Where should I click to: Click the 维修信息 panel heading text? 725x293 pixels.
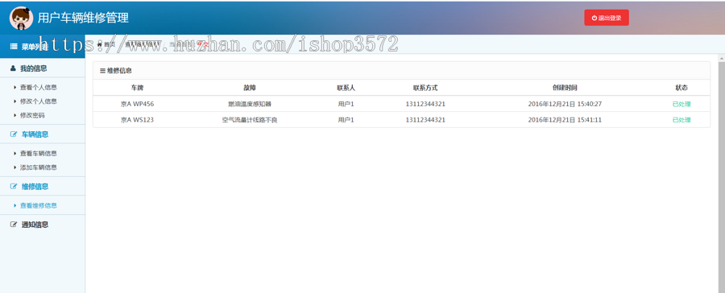(119, 71)
